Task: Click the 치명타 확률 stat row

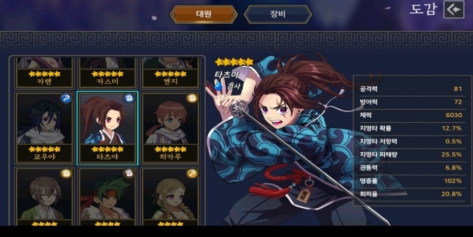Action: click(x=410, y=129)
